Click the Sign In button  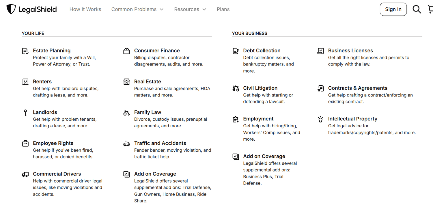click(x=393, y=9)
